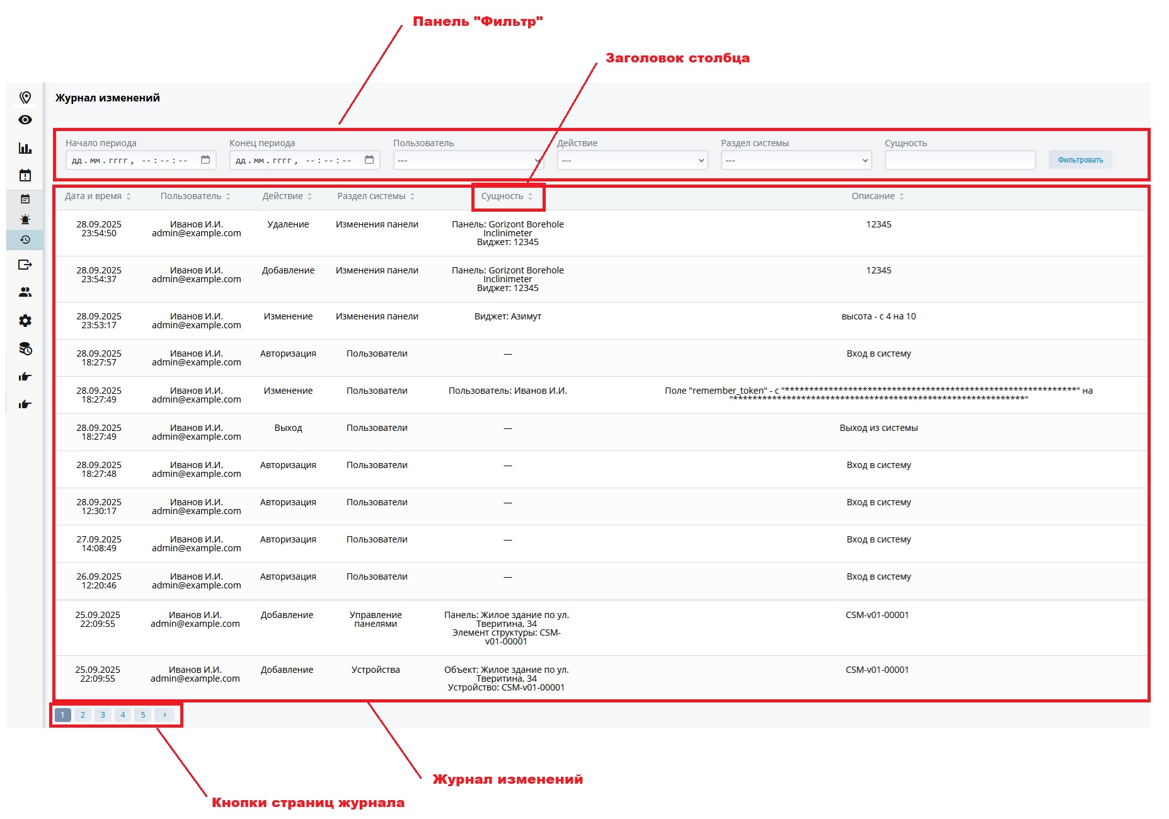Expand the Раздел системы filter dropdown

tap(796, 160)
